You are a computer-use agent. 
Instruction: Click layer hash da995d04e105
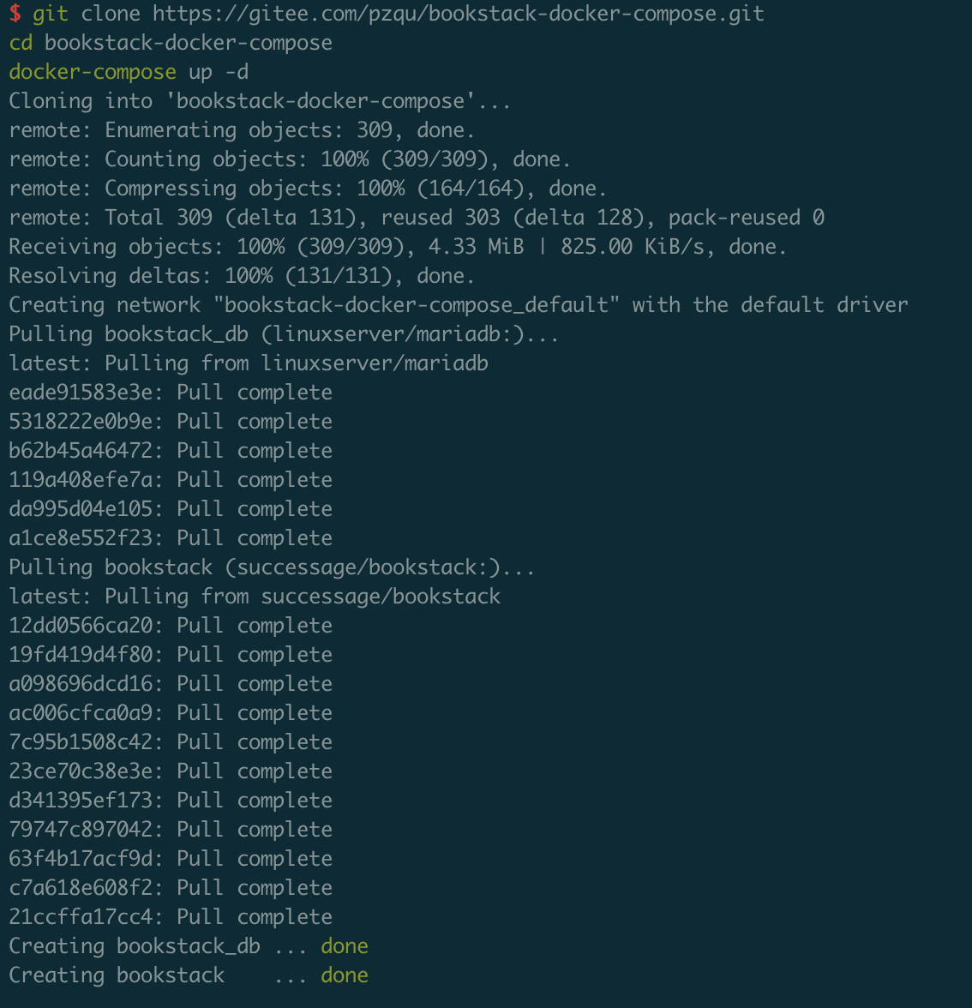pyautogui.click(x=81, y=508)
